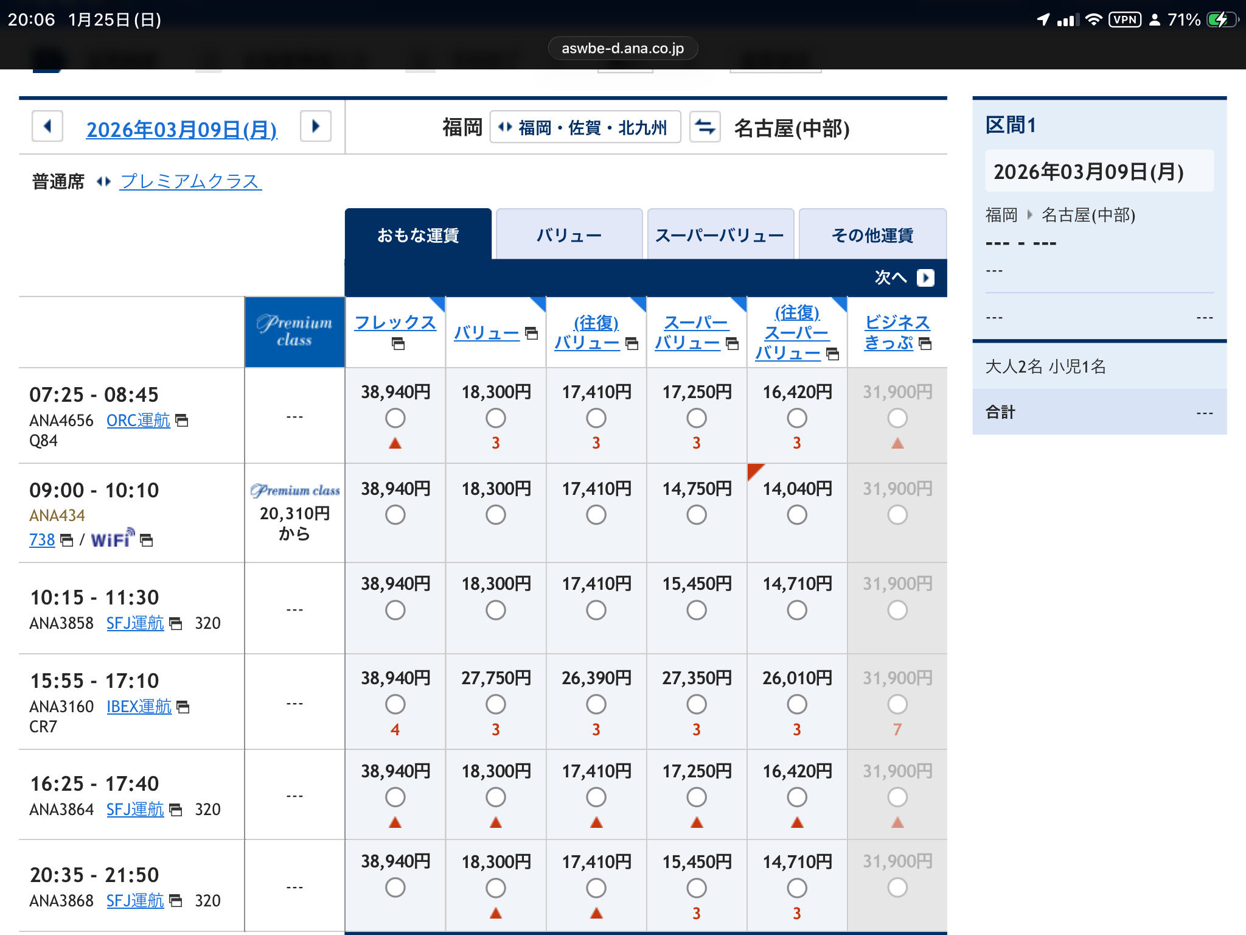Switch to プレミアムクラス seat class
1246x935 pixels.
pos(190,181)
